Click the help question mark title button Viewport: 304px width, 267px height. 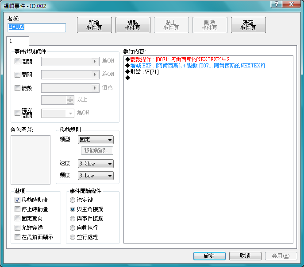pos(277,4)
